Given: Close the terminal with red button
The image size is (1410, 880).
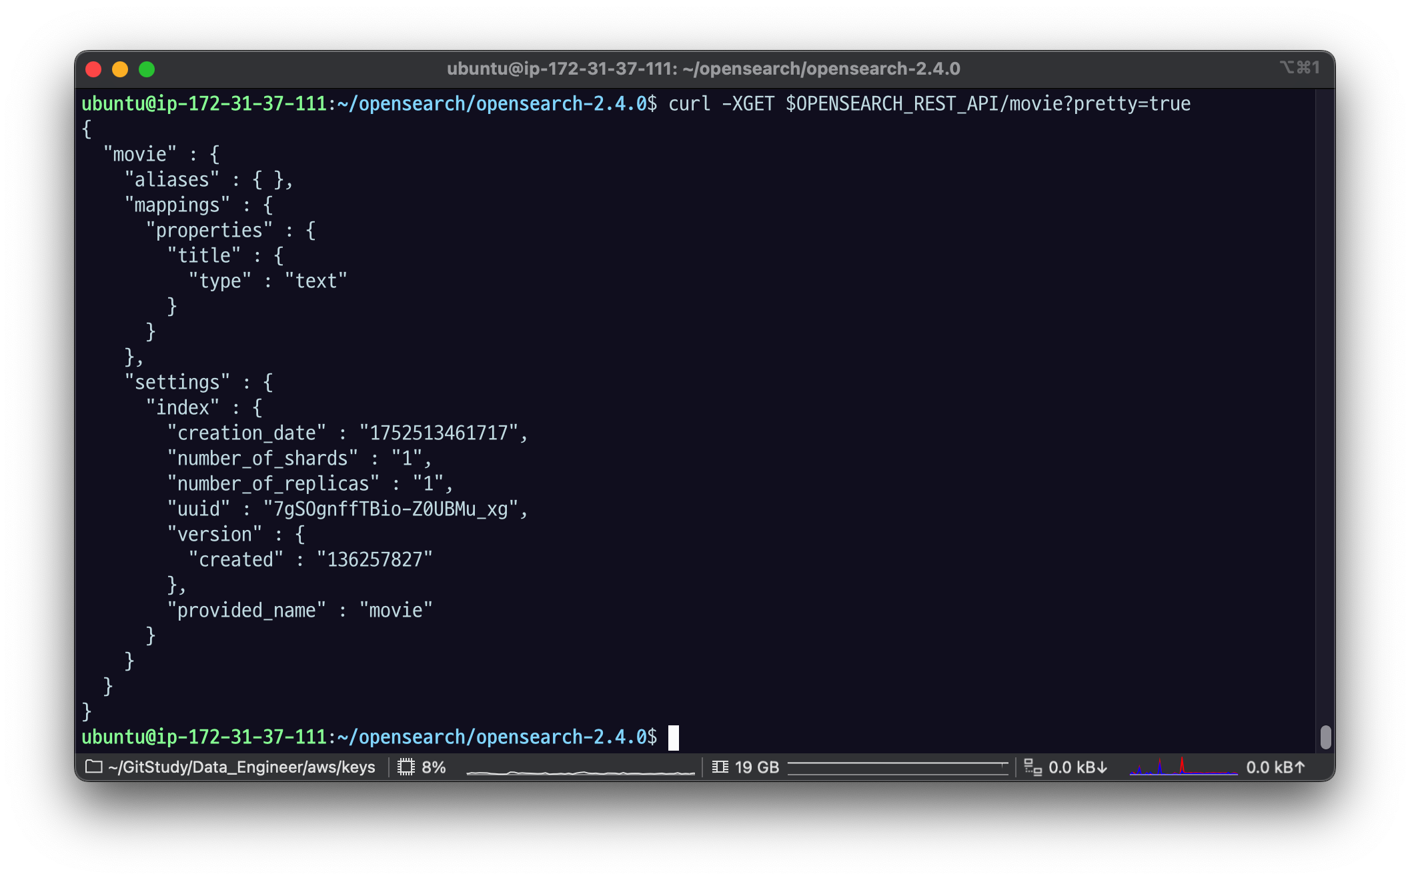Looking at the screenshot, I should click(x=93, y=69).
